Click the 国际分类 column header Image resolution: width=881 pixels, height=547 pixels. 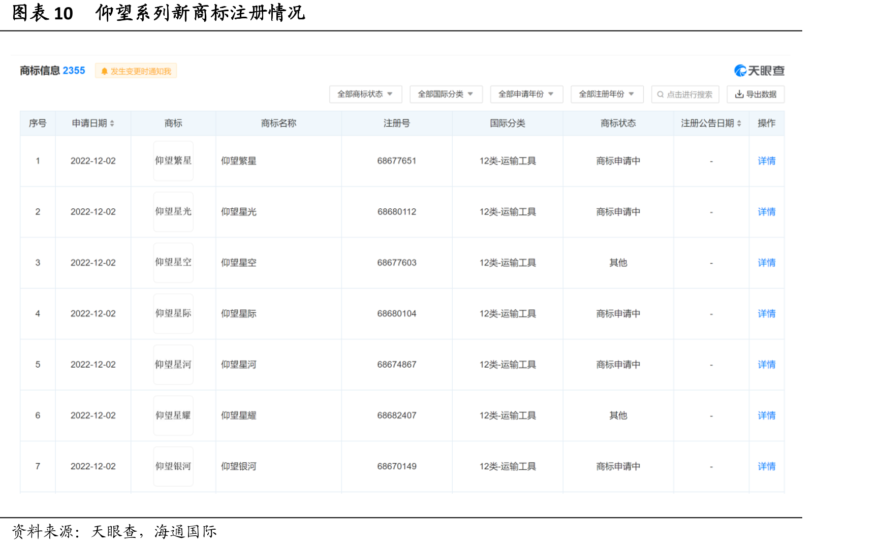[508, 123]
